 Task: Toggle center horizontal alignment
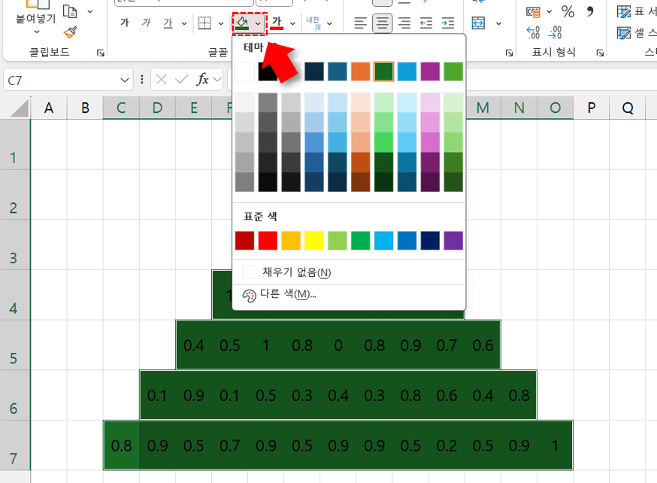click(x=383, y=23)
